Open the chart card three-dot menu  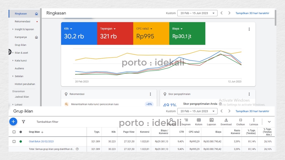click(x=249, y=29)
